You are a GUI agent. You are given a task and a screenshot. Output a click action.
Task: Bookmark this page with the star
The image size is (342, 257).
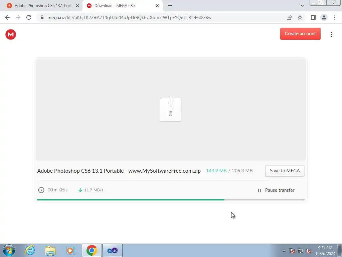(300, 17)
